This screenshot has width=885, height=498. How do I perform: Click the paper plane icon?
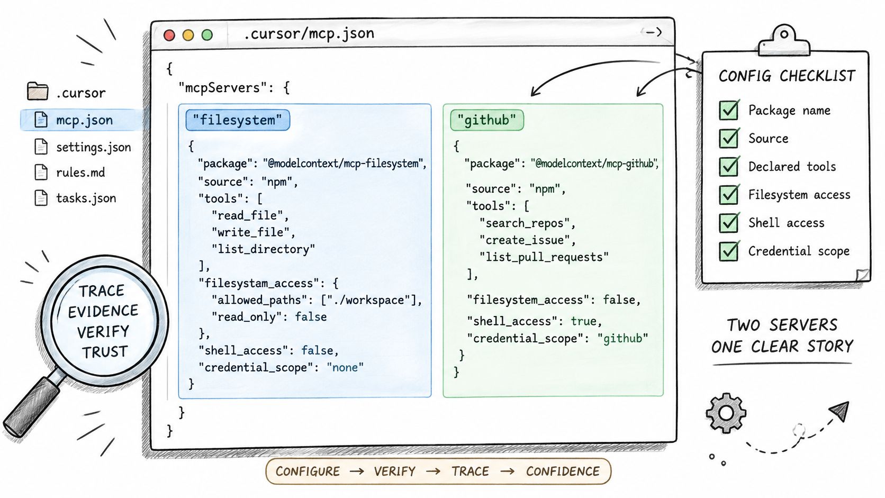point(839,411)
